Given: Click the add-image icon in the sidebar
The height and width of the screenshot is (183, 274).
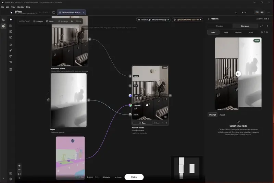Looking at the screenshot, I should (x=11, y=31).
